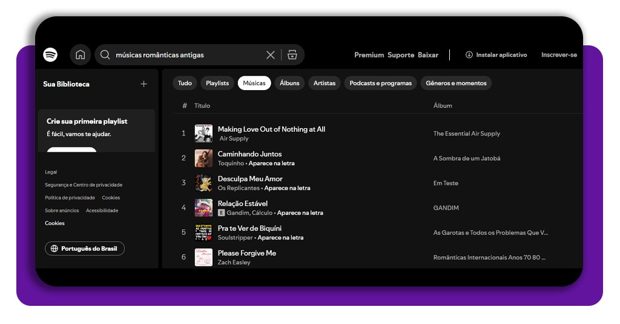Open song title Caminhando Juntos
Viewport: 620px width, 324px height.
[x=249, y=154]
